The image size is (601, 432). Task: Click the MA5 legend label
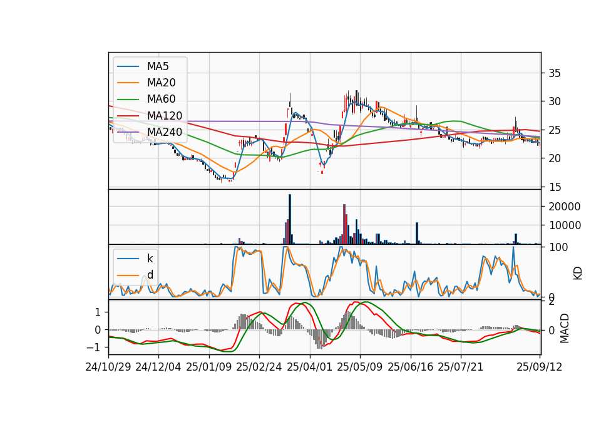point(158,66)
